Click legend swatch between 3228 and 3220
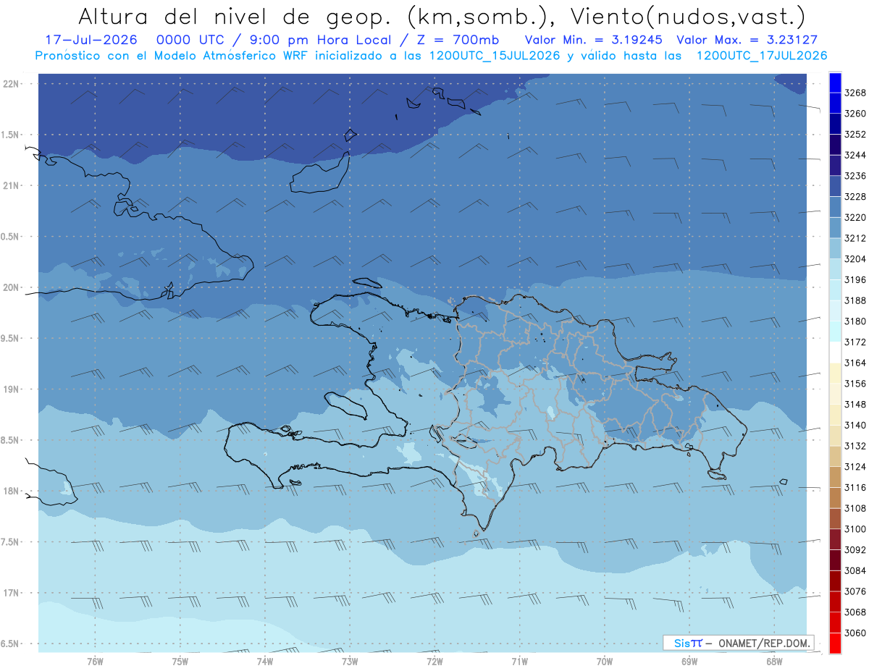This screenshot has height=671, width=869. pos(835,207)
